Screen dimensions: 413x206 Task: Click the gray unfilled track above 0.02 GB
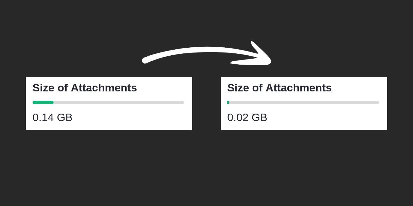point(303,103)
